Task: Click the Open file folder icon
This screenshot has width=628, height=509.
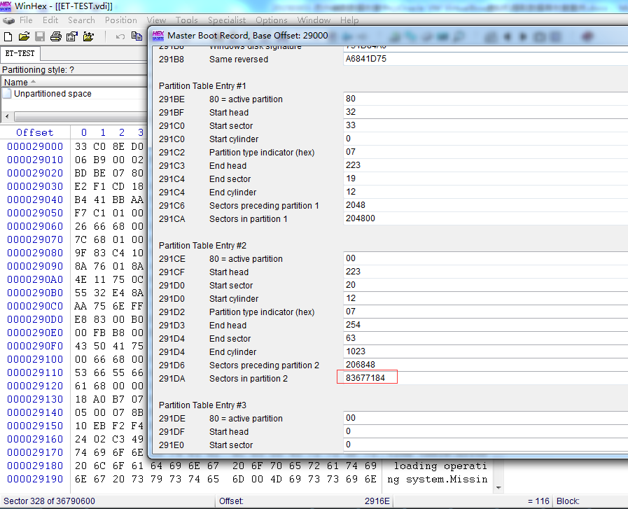Action: click(24, 37)
